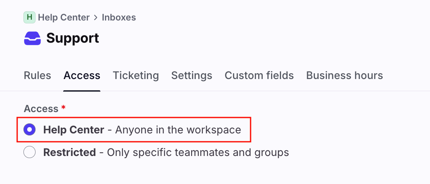
Task: Choose the Restricted radio button
Action: pos(30,152)
